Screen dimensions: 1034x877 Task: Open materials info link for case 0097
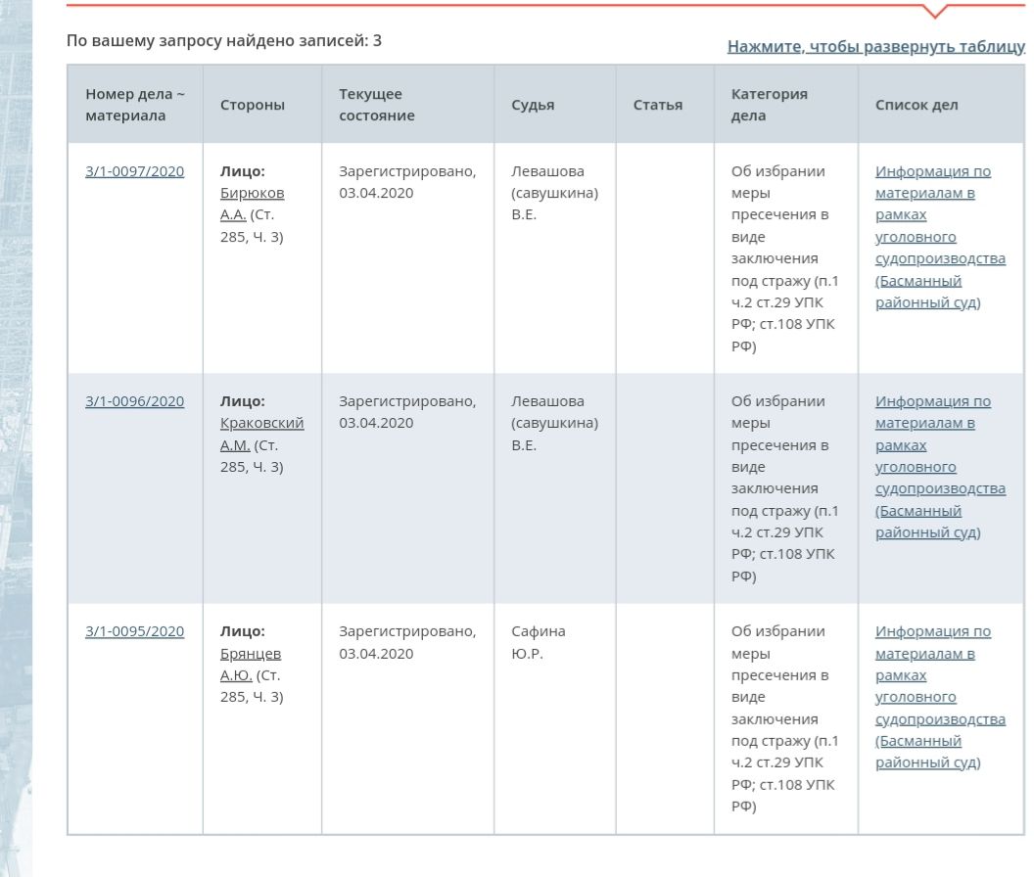click(940, 237)
